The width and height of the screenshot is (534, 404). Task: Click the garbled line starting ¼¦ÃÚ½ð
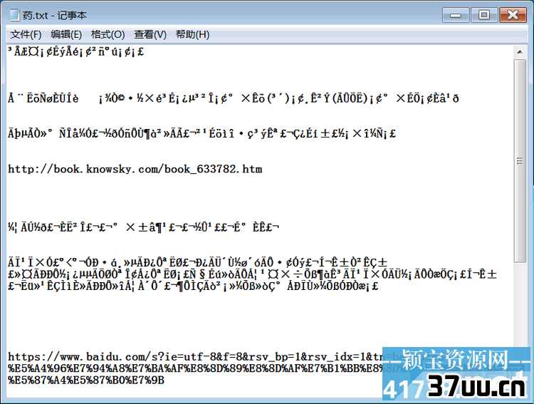click(x=143, y=227)
